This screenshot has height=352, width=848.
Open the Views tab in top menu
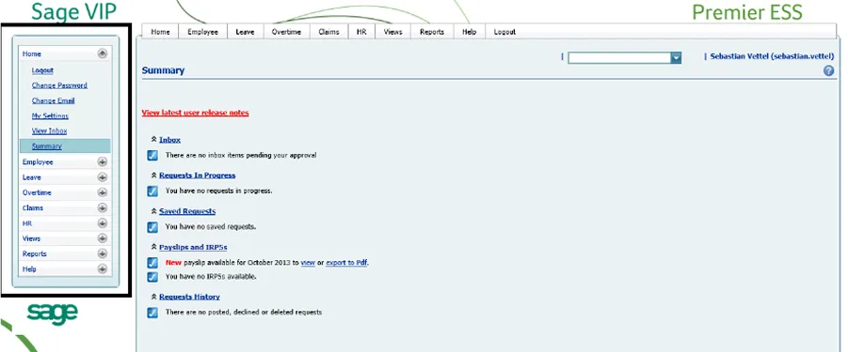pos(392,32)
